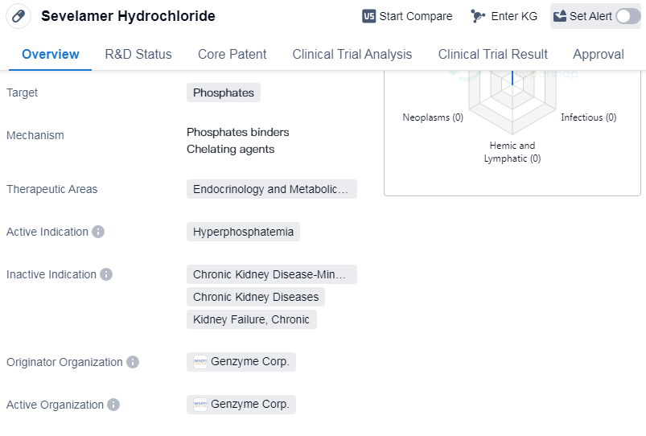Open the Core Patent tab
646x436 pixels.
coord(232,54)
